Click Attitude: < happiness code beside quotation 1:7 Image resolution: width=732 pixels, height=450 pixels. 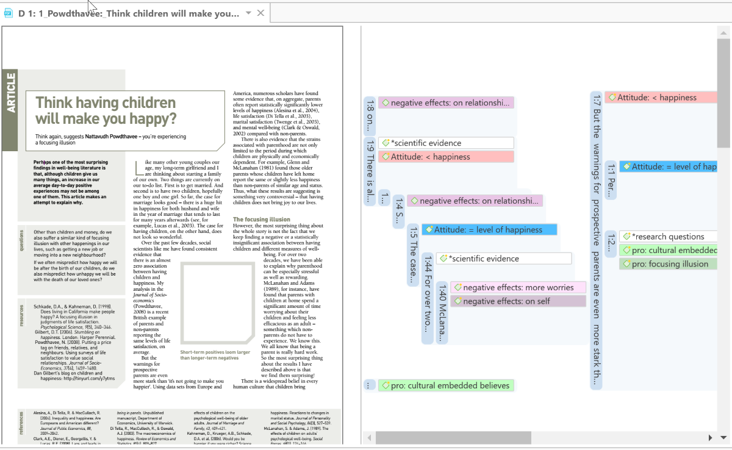pyautogui.click(x=661, y=98)
